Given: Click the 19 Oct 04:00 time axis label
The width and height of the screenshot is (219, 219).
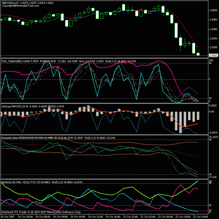Looking at the screenshot, I should coord(61,217).
